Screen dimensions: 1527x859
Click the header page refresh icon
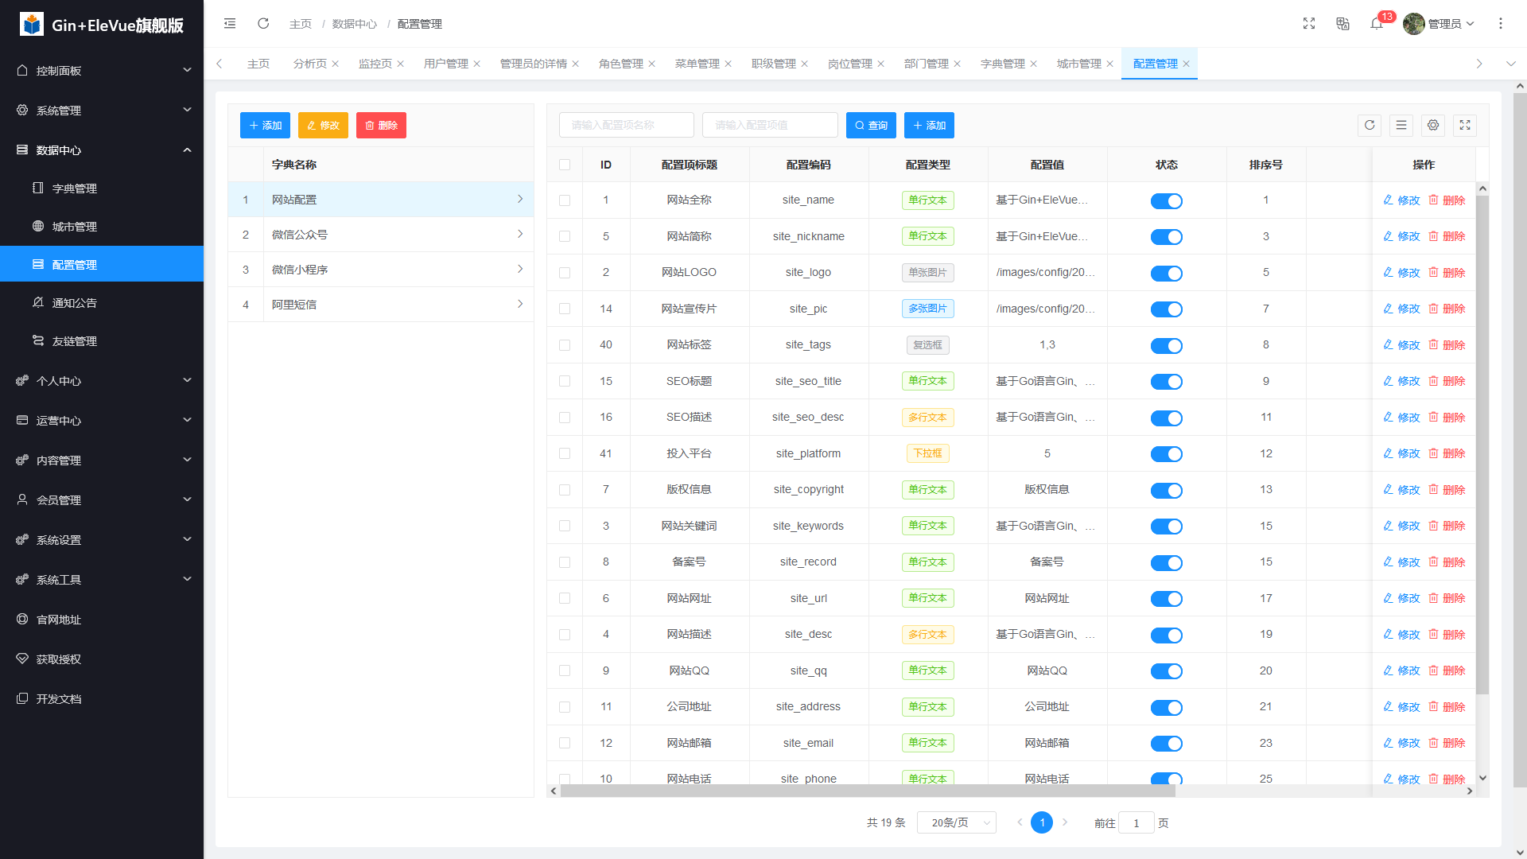[263, 24]
